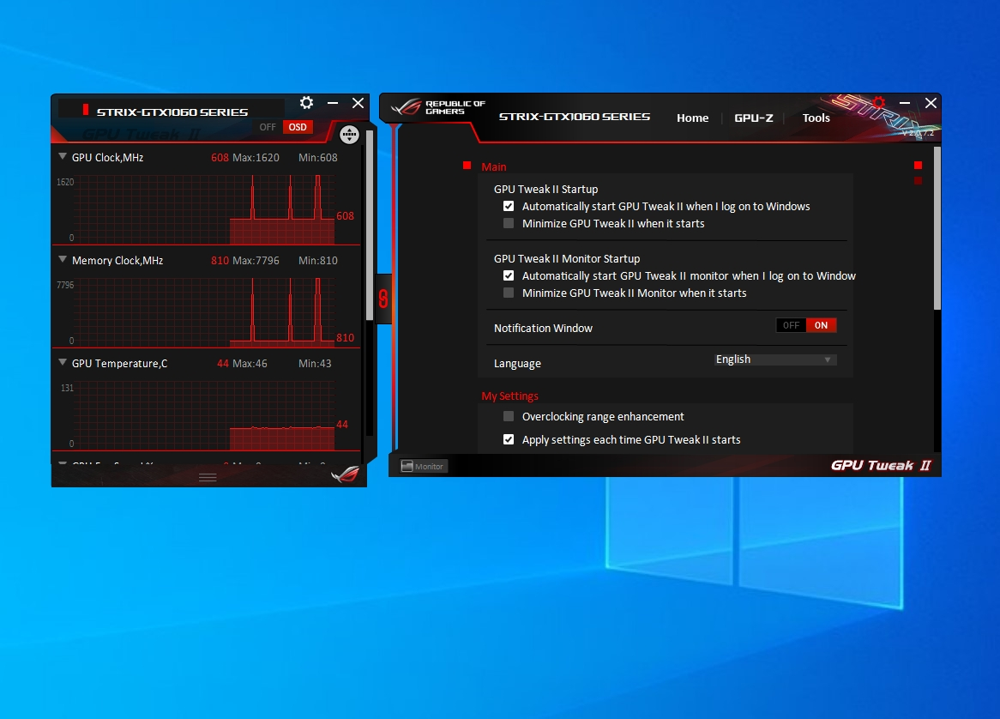This screenshot has width=1000, height=719.
Task: Click the Min:608 GPU clock value
Action: pos(318,158)
